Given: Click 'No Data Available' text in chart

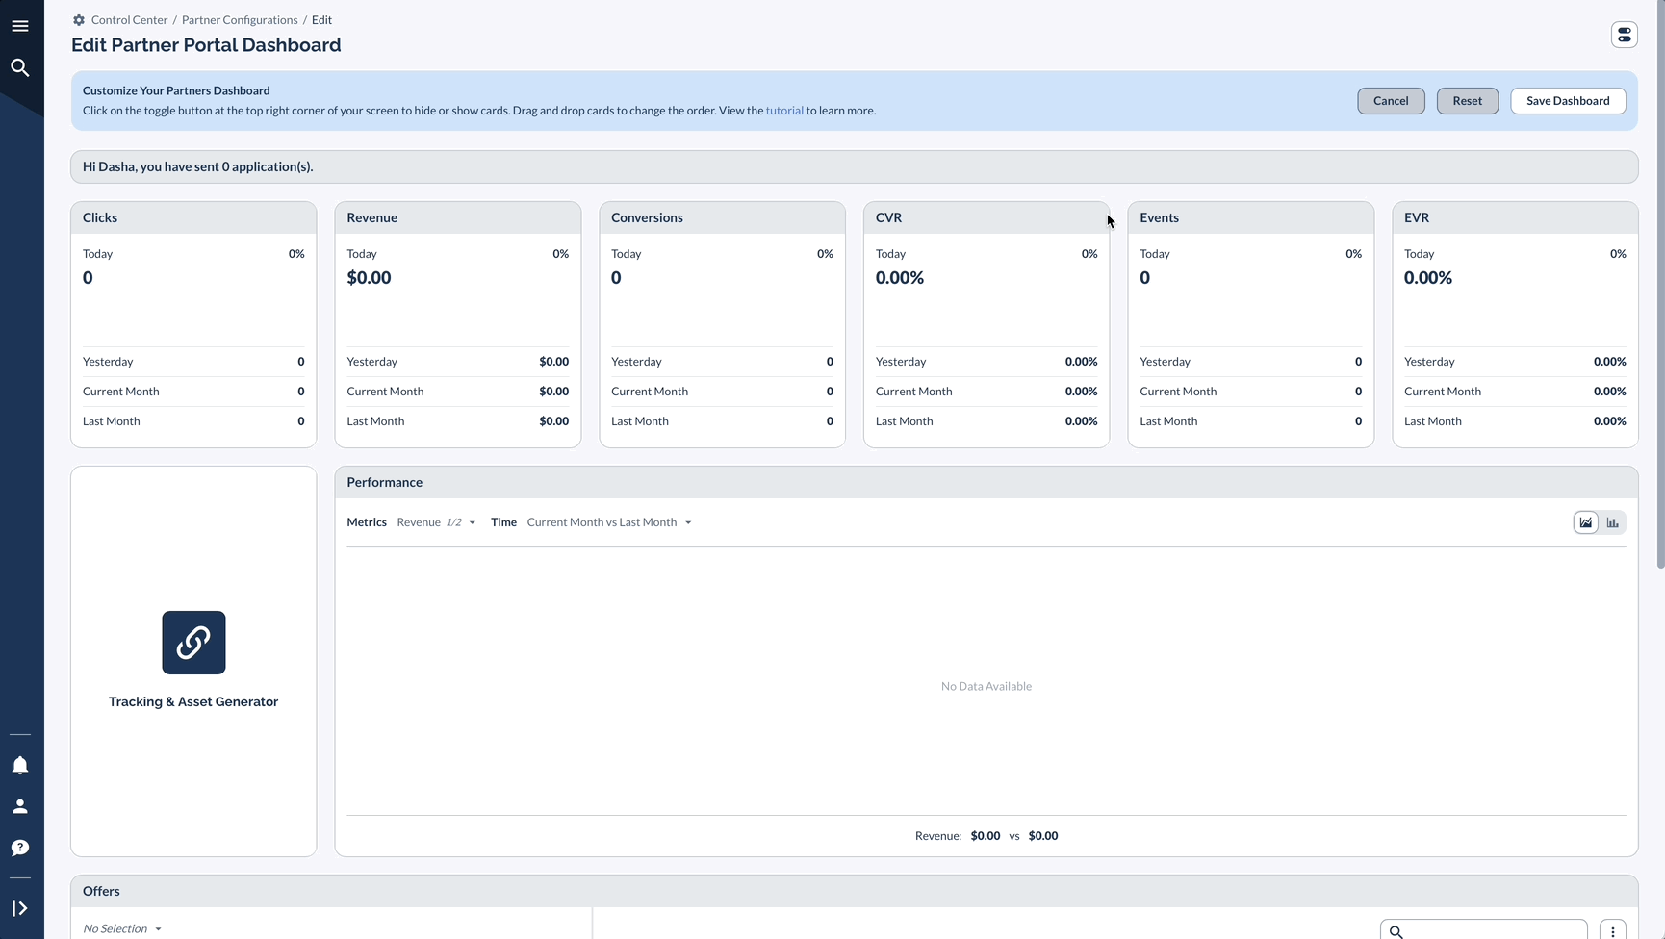Looking at the screenshot, I should tap(986, 686).
